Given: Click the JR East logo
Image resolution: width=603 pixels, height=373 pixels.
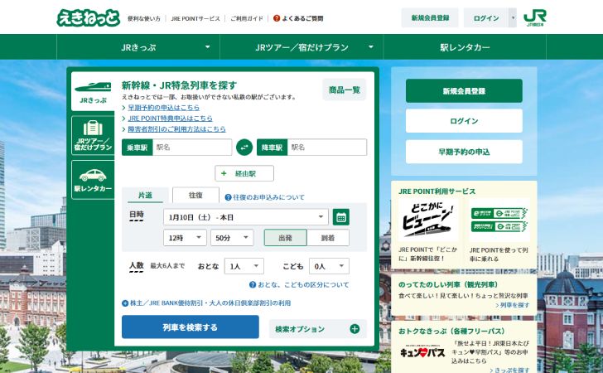Looking at the screenshot, I should pyautogui.click(x=535, y=17).
